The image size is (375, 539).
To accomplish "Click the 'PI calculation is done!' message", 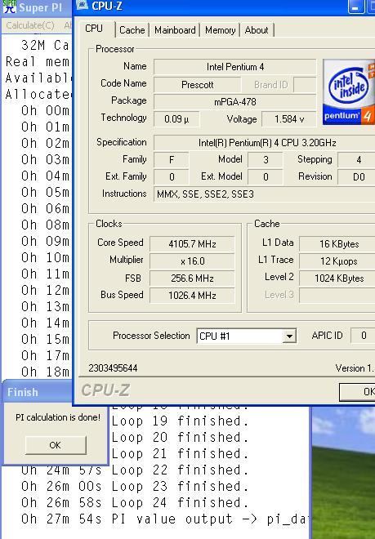I will coord(58,417).
